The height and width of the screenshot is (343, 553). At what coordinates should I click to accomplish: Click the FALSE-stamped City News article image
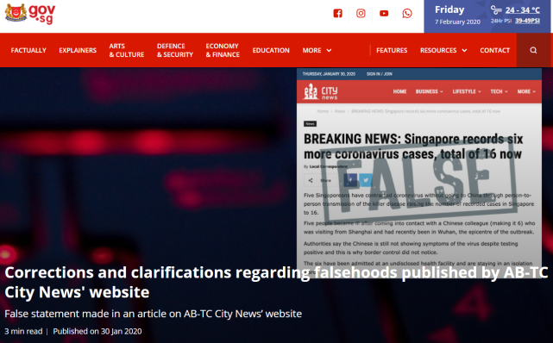[x=419, y=172]
